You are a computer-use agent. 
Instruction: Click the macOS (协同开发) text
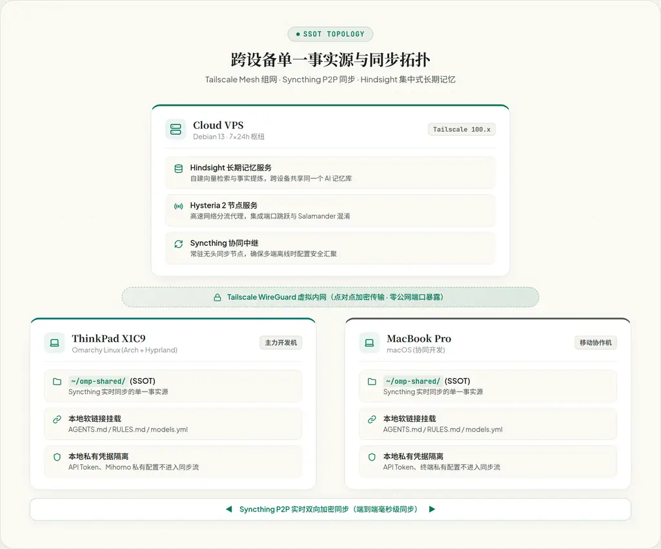(416, 350)
